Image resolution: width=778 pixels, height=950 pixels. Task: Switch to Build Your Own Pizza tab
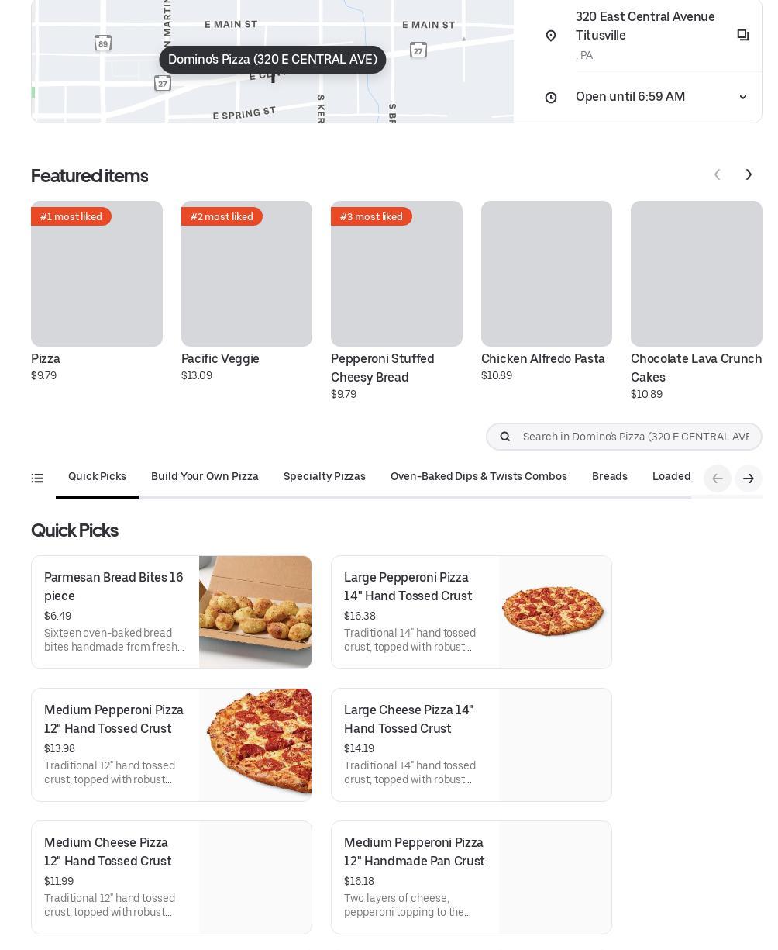[205, 476]
